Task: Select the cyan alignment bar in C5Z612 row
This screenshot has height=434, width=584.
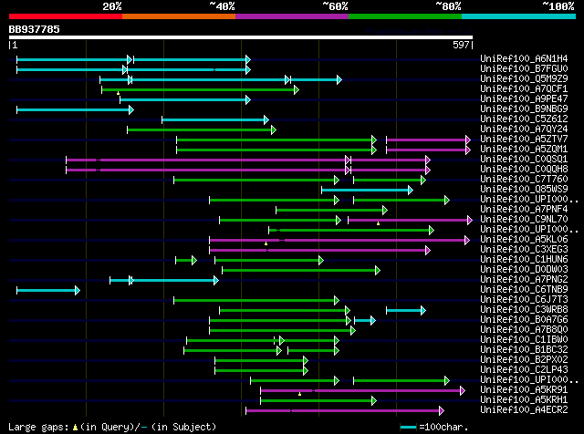Action: tap(215, 119)
